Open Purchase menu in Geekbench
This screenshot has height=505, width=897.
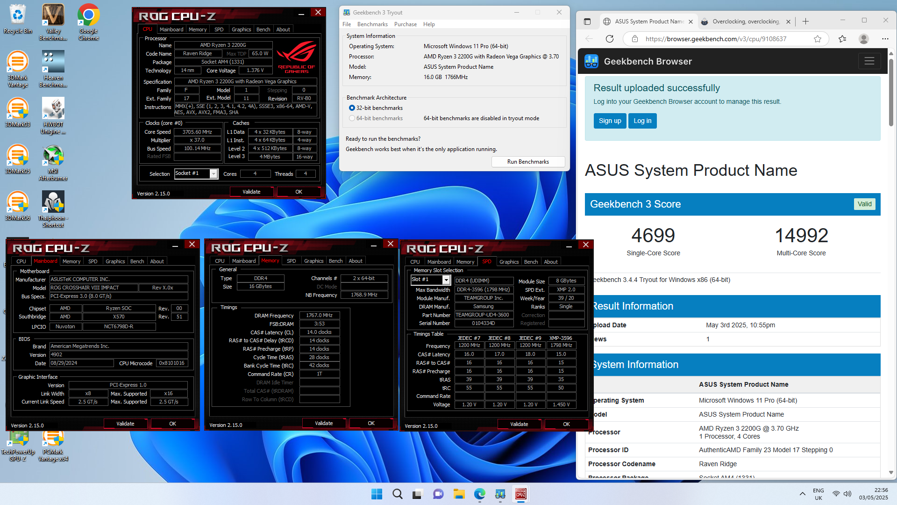point(406,24)
